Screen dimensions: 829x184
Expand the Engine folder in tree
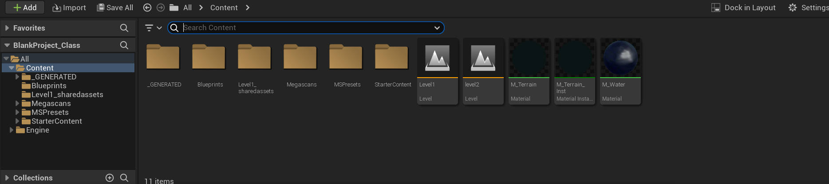(x=12, y=130)
